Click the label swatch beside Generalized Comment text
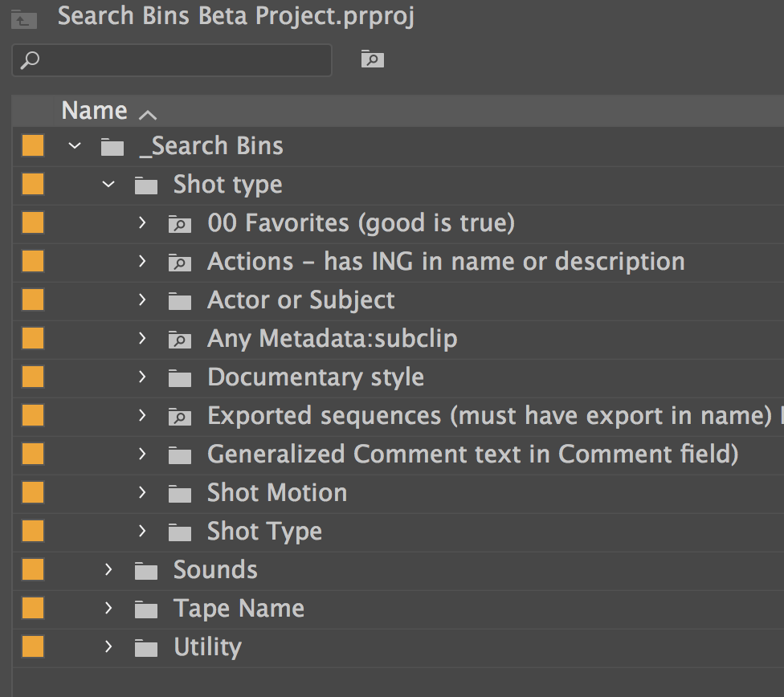 point(33,454)
